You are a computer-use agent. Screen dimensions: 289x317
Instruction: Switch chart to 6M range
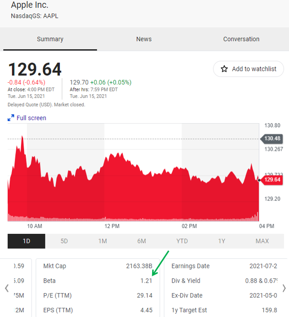pos(142,241)
